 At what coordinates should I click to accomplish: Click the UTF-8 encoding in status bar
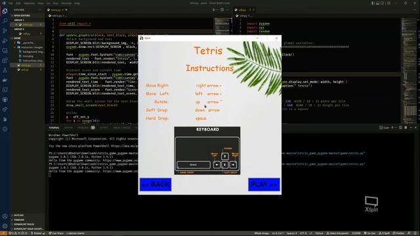[x=303, y=233]
